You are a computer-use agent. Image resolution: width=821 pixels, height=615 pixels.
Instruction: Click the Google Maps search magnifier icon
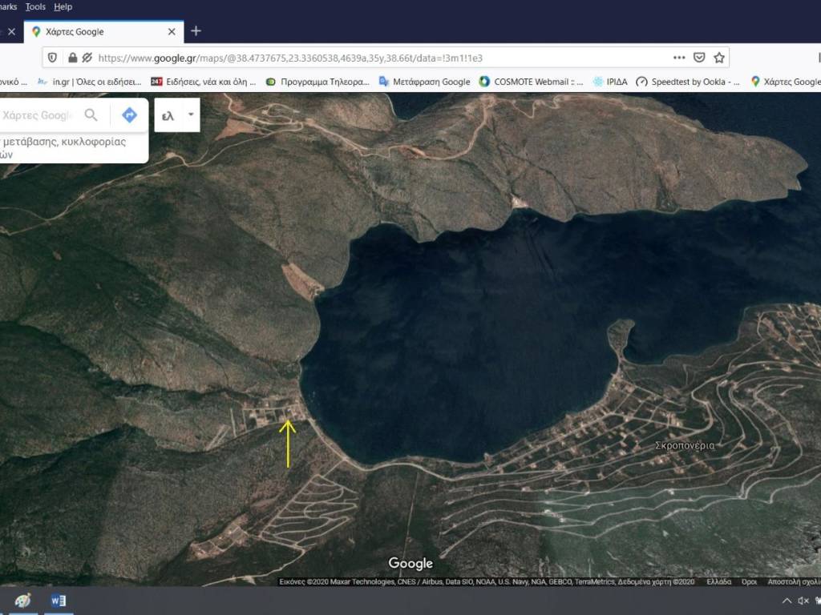coord(91,115)
